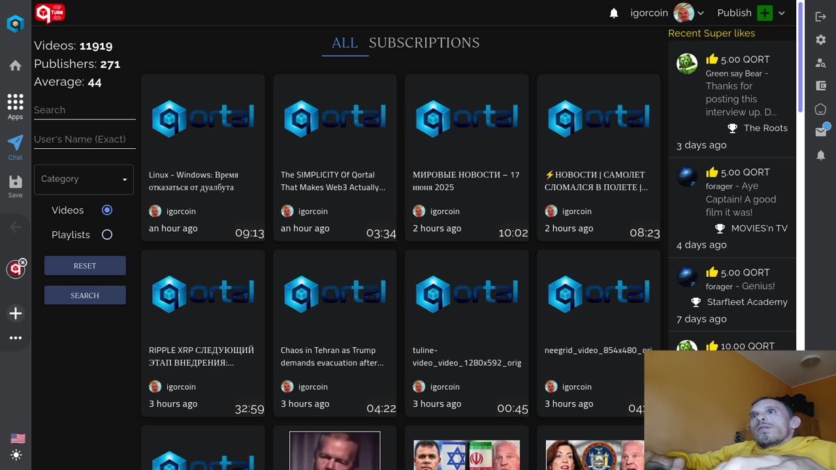
Task: Click thumbs-up icon on Aye Captain super like
Action: coord(712,172)
